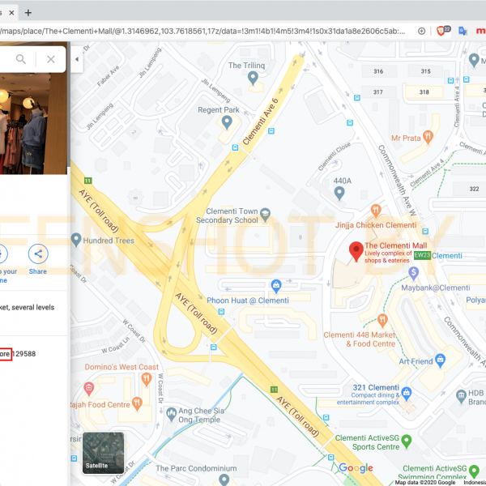Image resolution: width=486 pixels, height=486 pixels.
Task: Click "The Clementi Mall" map label
Action: point(396,245)
